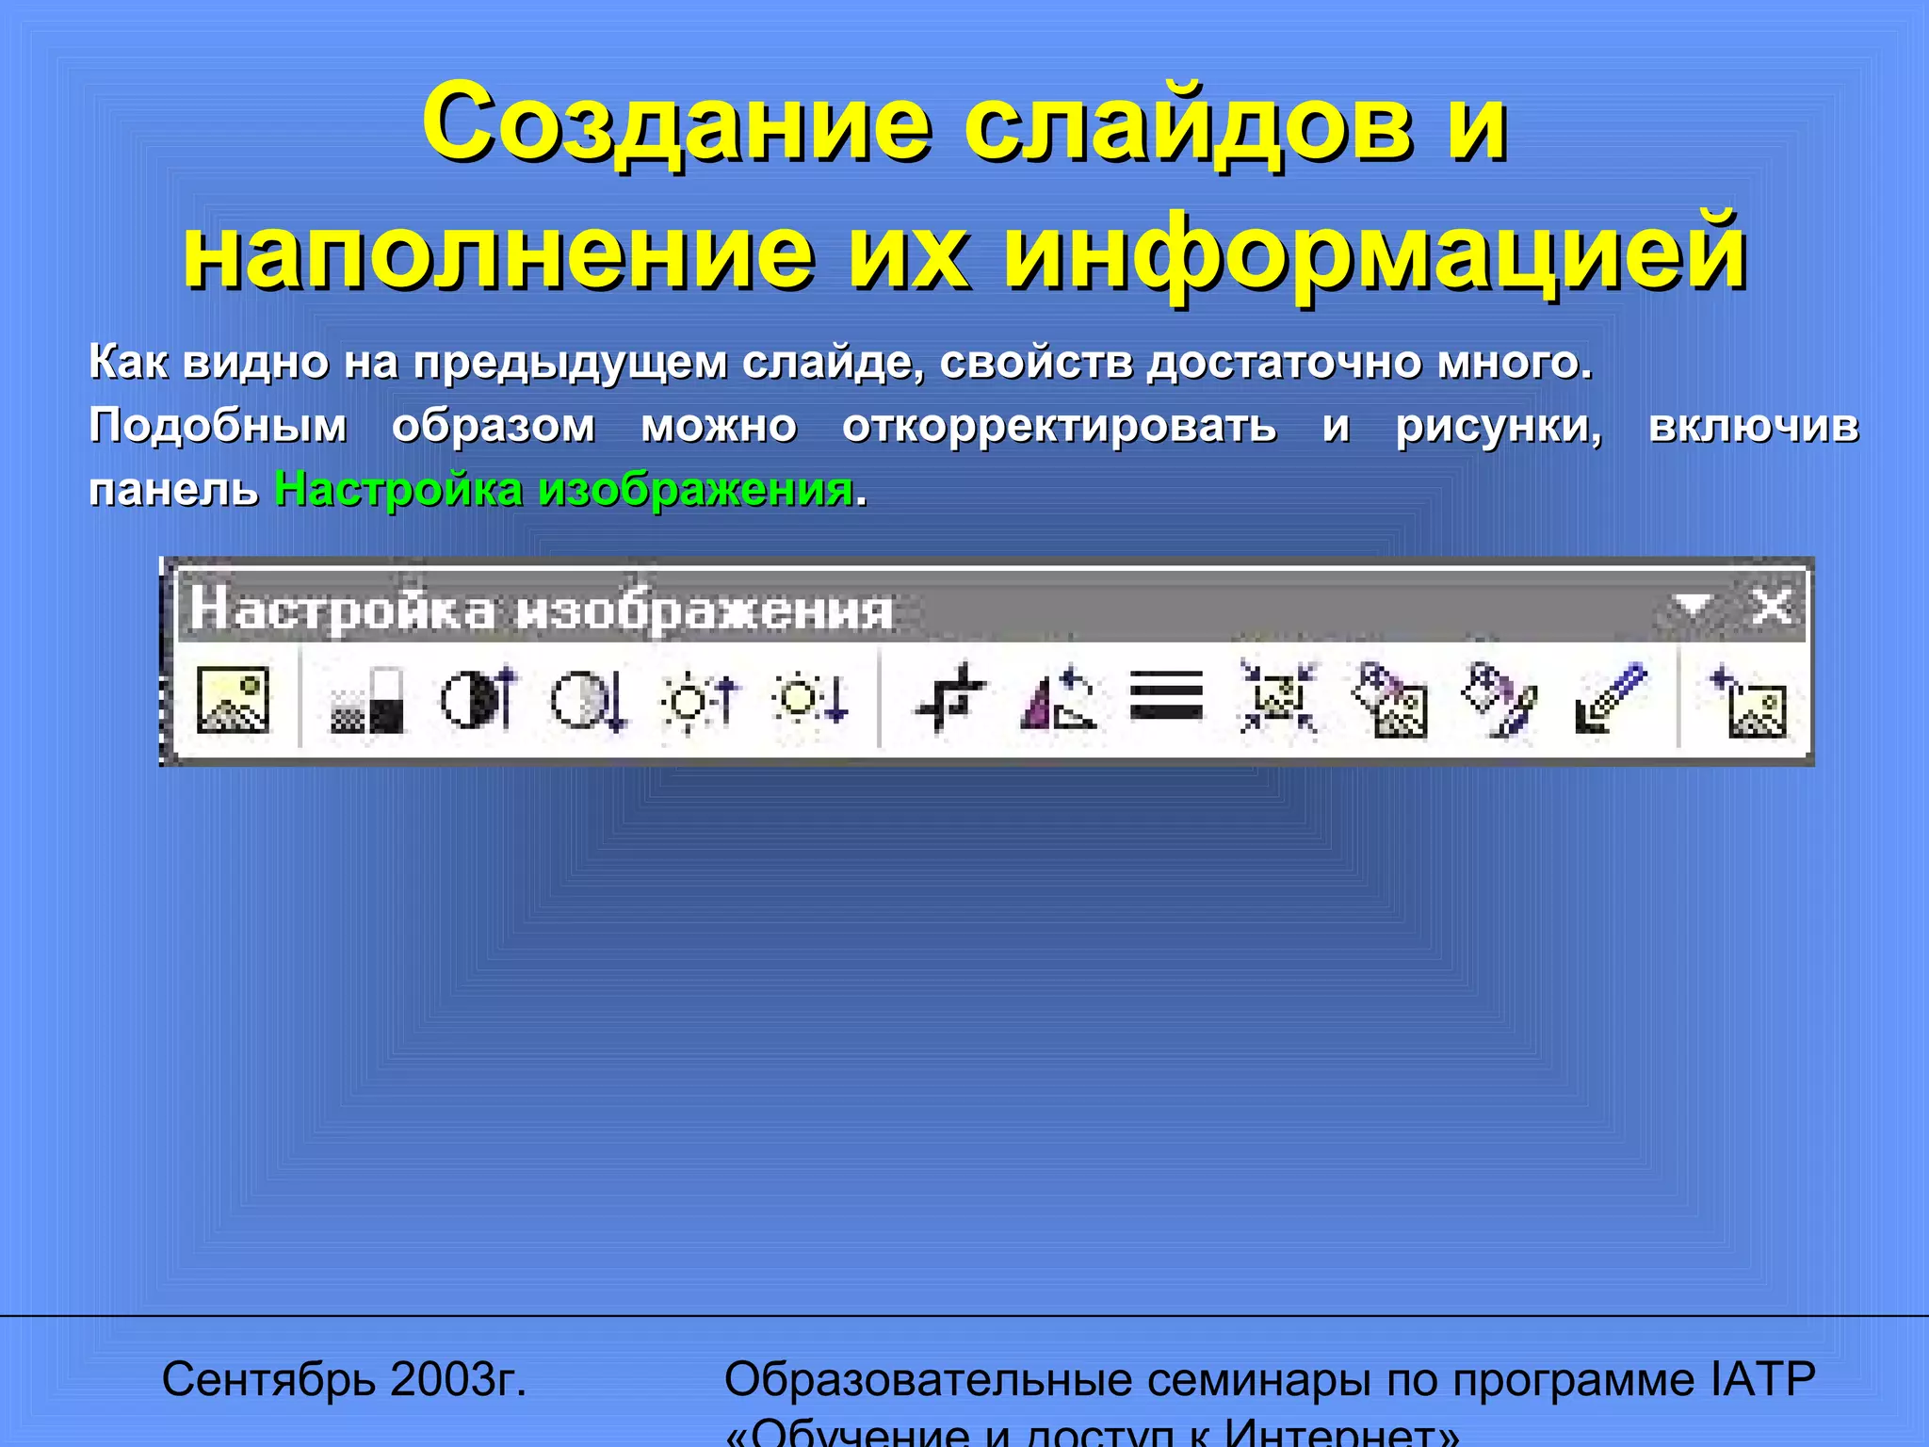Viewport: 1929px width, 1447px height.
Task: Click footer text Образовательные семинары по программе IATP
Action: [1270, 1379]
